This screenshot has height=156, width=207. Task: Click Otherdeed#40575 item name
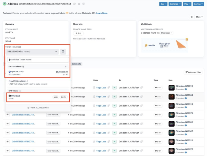[x=184, y=149]
